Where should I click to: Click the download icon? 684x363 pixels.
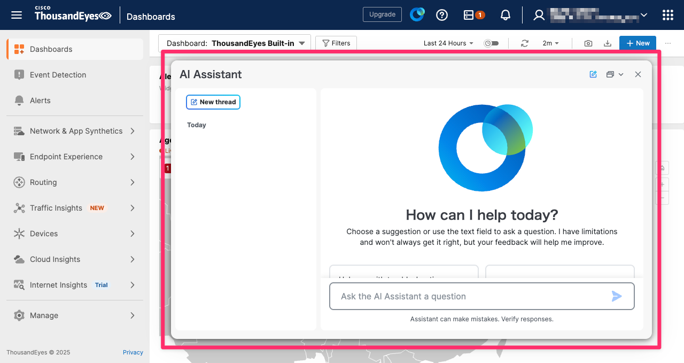(608, 43)
